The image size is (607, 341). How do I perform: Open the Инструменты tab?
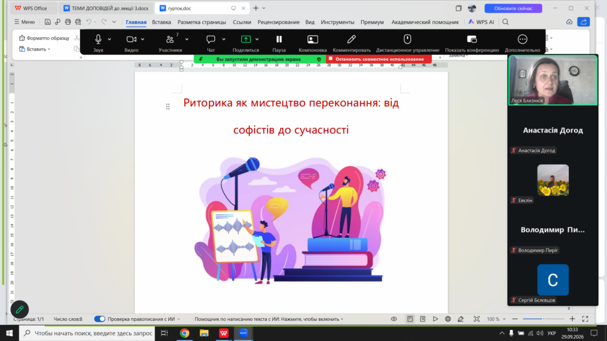coord(337,22)
